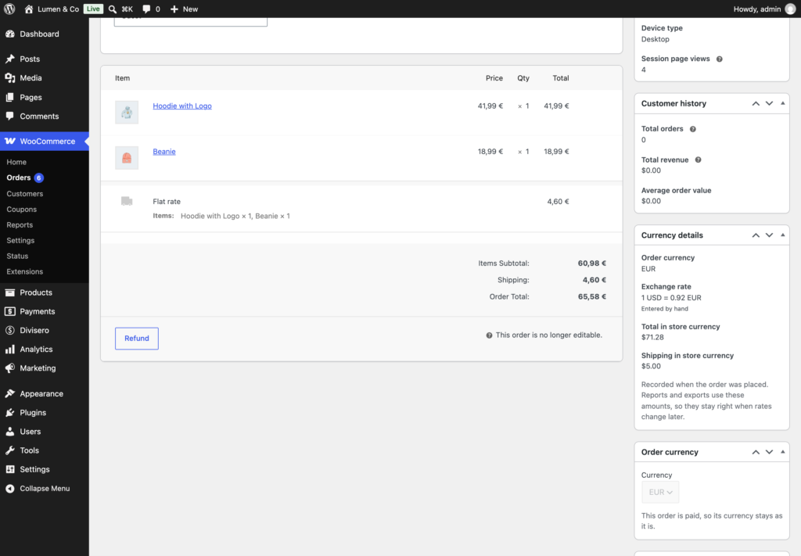The image size is (801, 556).
Task: Move Currency details panel down
Action: tap(770, 235)
